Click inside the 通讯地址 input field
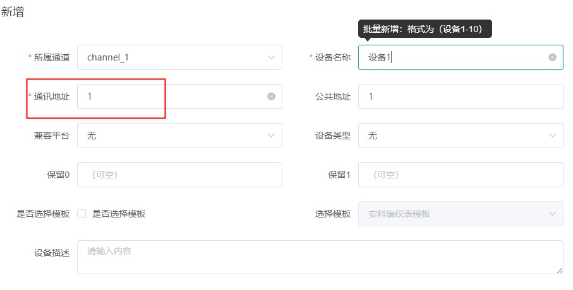Image resolution: width=573 pixels, height=290 pixels. 179,96
